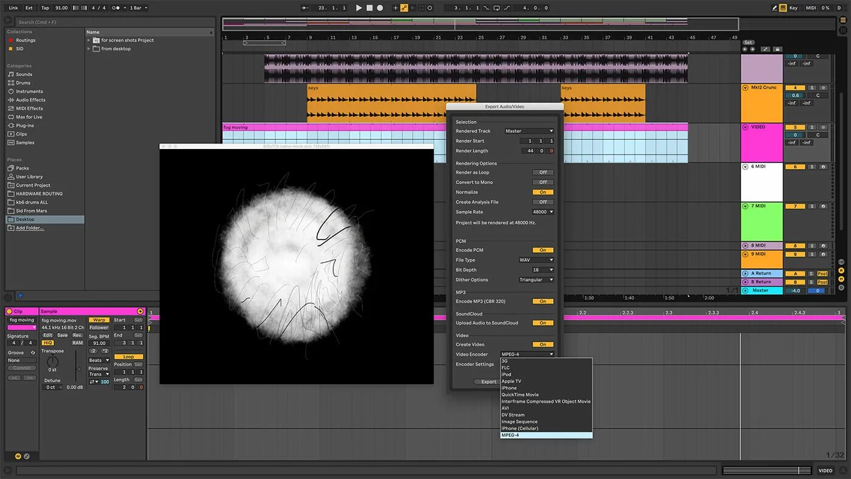Open the 1 Bar quantization dropdown
Image resolution: width=851 pixels, height=479 pixels.
139,8
